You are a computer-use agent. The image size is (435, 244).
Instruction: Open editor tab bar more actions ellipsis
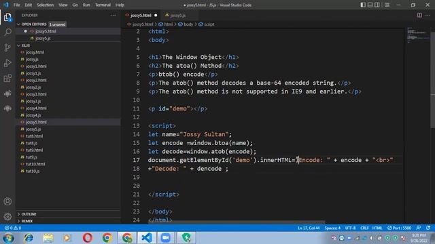tap(428, 15)
